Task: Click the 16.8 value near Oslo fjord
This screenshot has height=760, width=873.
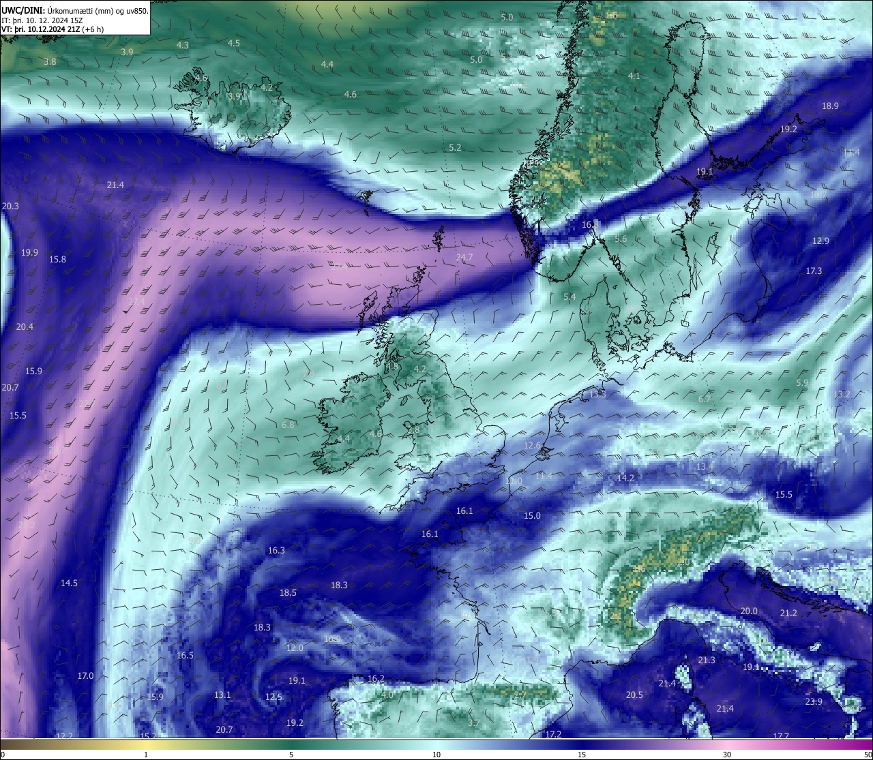Action: pyautogui.click(x=590, y=224)
